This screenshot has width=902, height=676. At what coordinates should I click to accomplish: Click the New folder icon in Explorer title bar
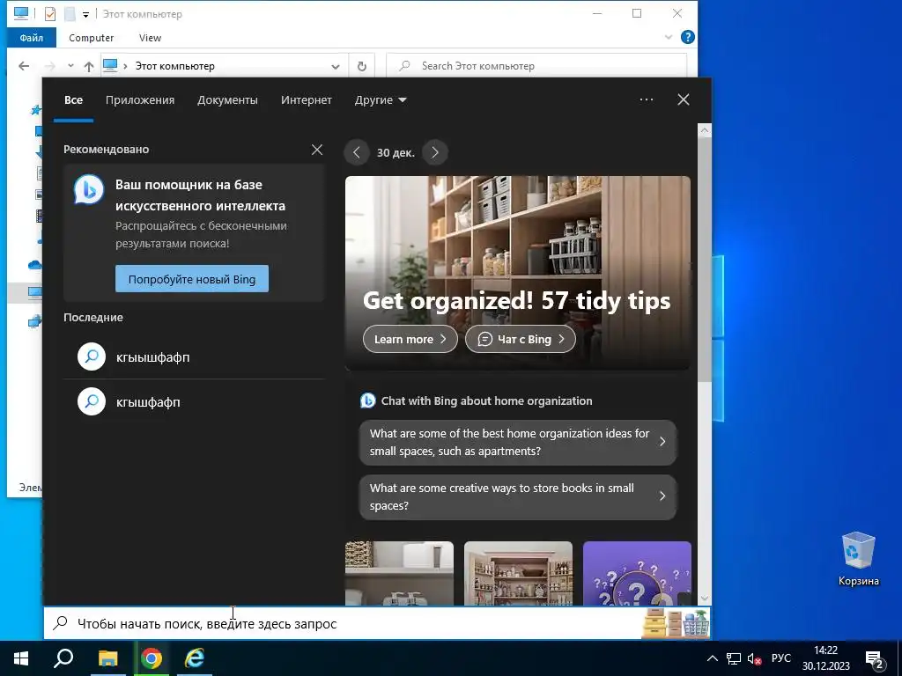[70, 14]
